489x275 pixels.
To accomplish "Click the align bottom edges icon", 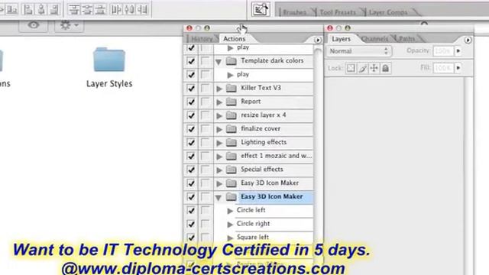I will tap(12, 9).
